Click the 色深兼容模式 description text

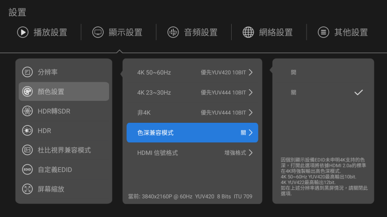click(x=324, y=176)
